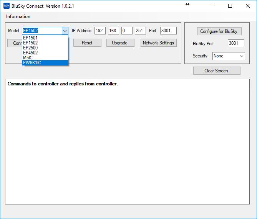Expand the Model dropdown arrow
The height and width of the screenshot is (219, 257).
pyautogui.click(x=65, y=31)
